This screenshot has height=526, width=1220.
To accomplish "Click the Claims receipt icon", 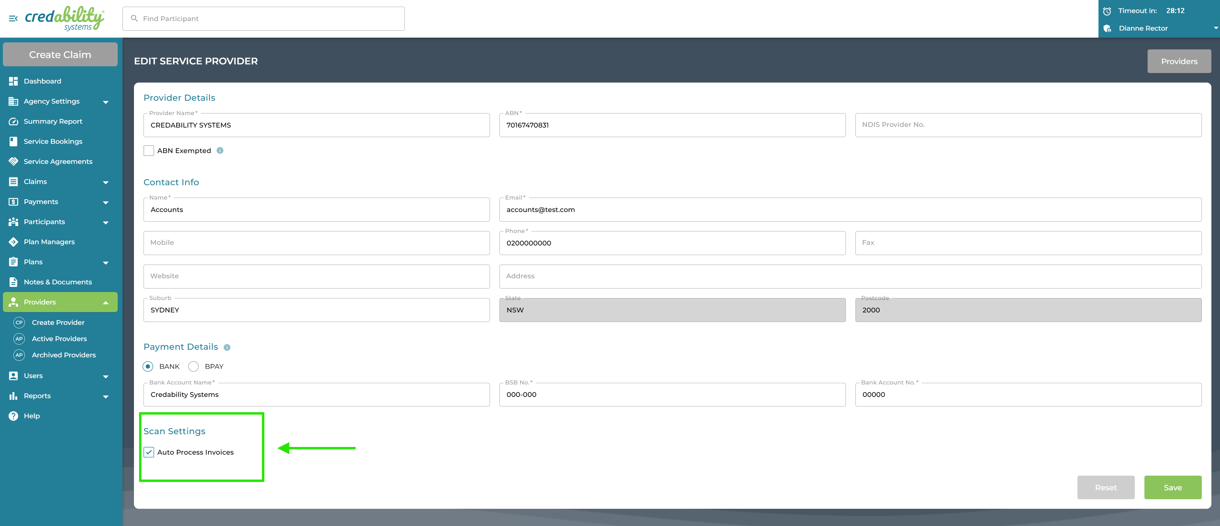I will click(x=13, y=182).
